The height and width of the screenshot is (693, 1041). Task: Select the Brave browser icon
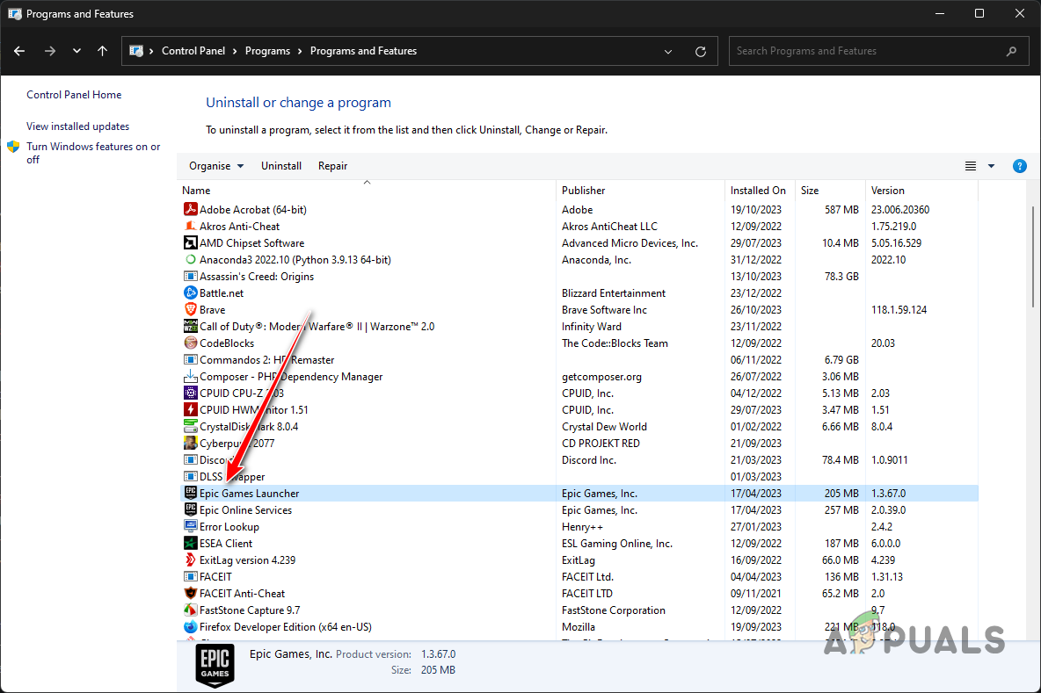click(x=191, y=310)
